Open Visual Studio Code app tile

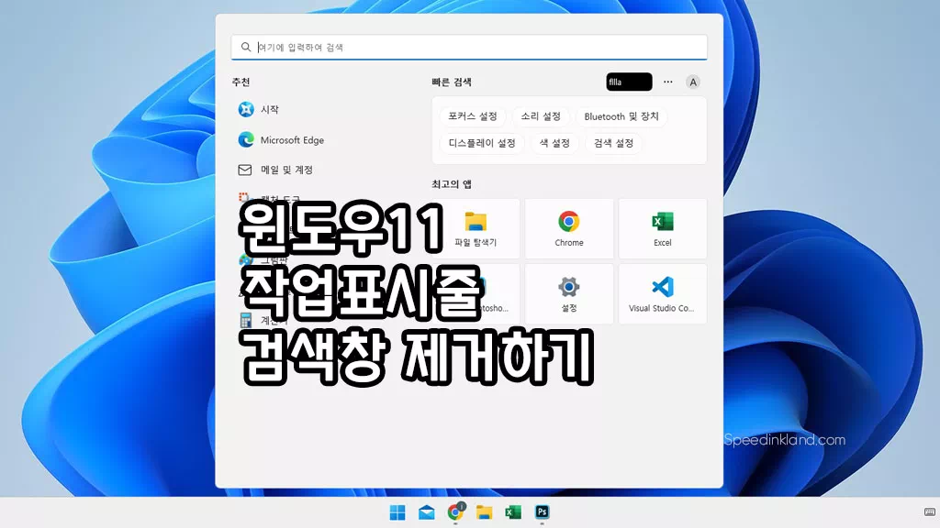tap(662, 293)
